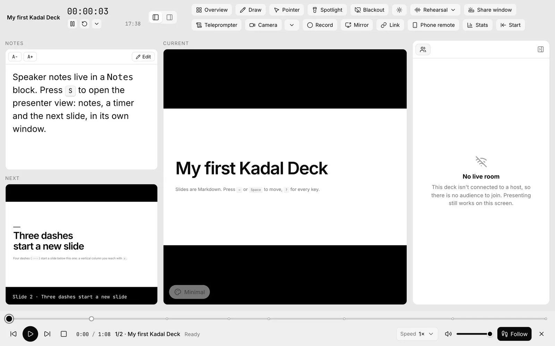Screen dimensions: 555x346
Task: Jump to the second timeline marker
Action: [91, 319]
